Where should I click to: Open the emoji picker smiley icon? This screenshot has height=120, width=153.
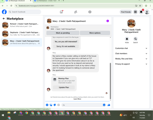(x=104, y=105)
